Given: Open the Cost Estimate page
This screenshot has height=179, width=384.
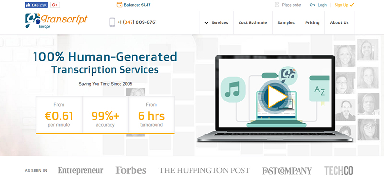Looking at the screenshot, I should pyautogui.click(x=253, y=22).
